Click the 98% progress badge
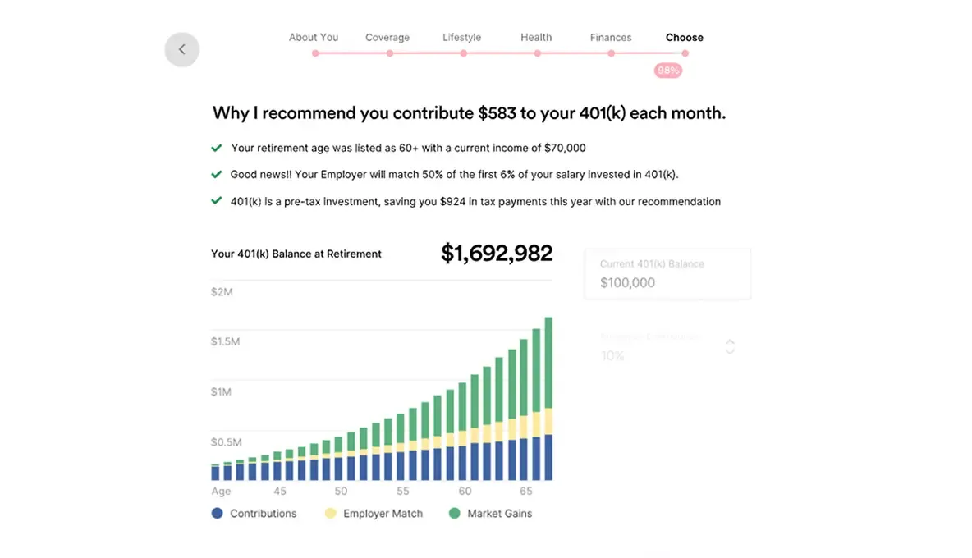Image resolution: width=972 pixels, height=558 pixels. (x=667, y=71)
